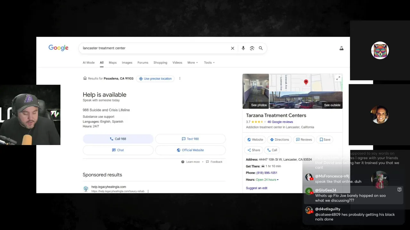Click Pasadena, CA 91103 location text
This screenshot has width=410, height=230.
point(119,79)
